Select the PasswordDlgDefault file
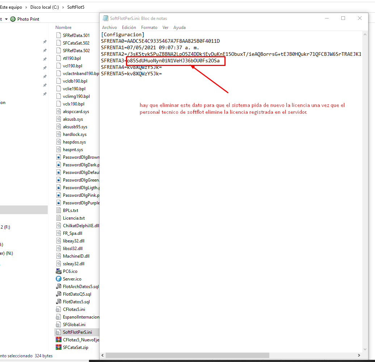This screenshot has height=362, width=375. 81,172
